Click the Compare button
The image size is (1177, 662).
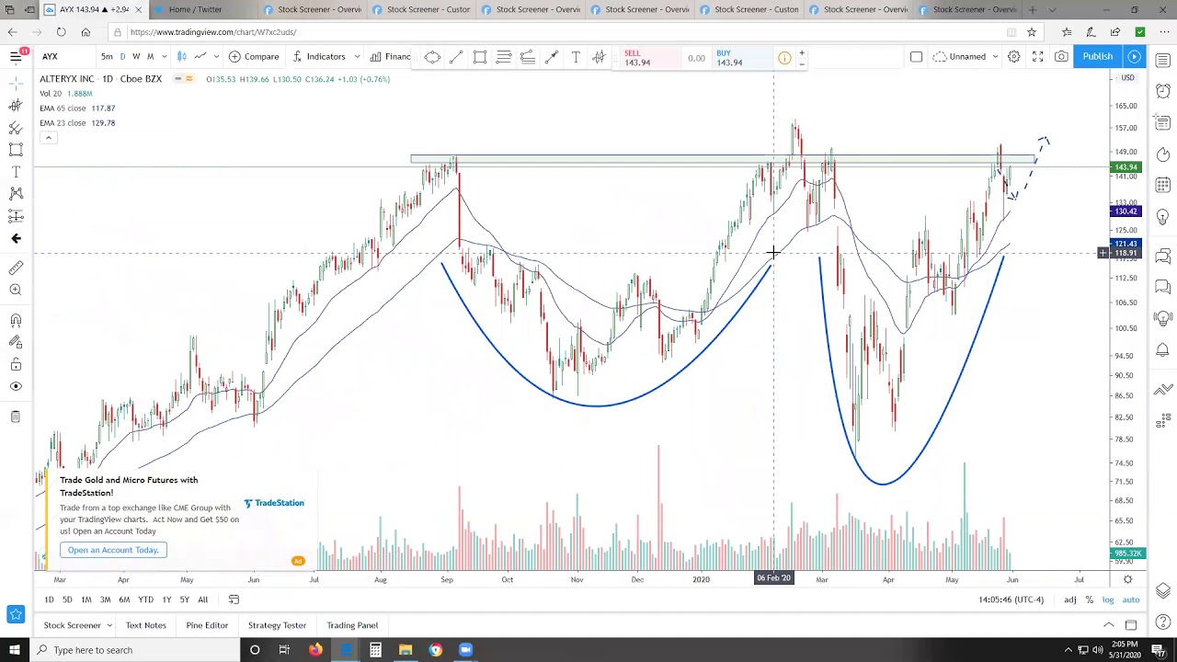coord(254,57)
